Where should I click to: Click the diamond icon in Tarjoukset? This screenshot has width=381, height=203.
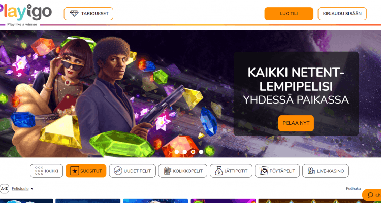(74, 14)
